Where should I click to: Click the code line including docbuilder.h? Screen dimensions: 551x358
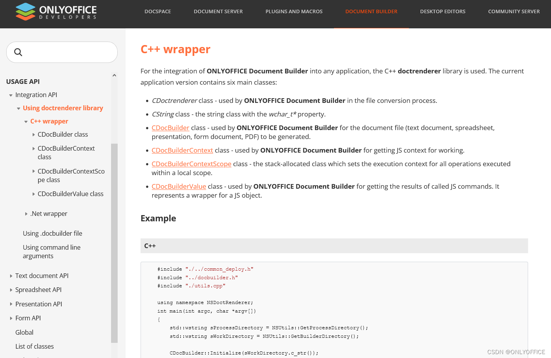(x=198, y=278)
